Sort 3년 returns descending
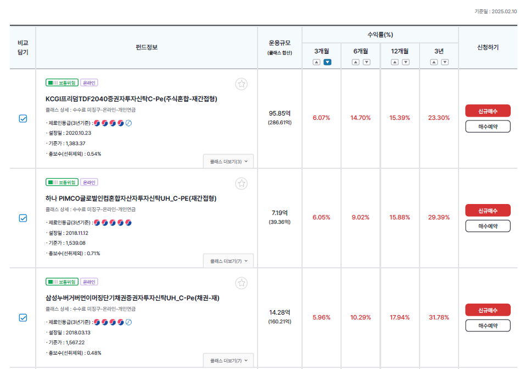This screenshot has width=525, height=369. click(x=445, y=62)
